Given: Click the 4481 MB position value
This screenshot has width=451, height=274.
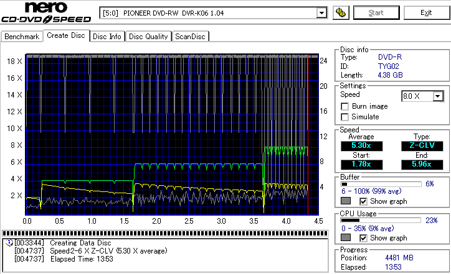Looking at the screenshot, I should [399, 258].
